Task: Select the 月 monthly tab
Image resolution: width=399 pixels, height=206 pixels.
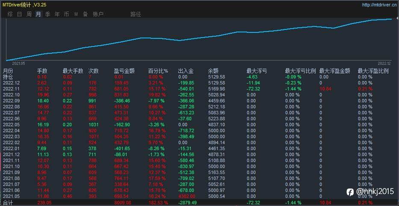Action: (x=38, y=14)
